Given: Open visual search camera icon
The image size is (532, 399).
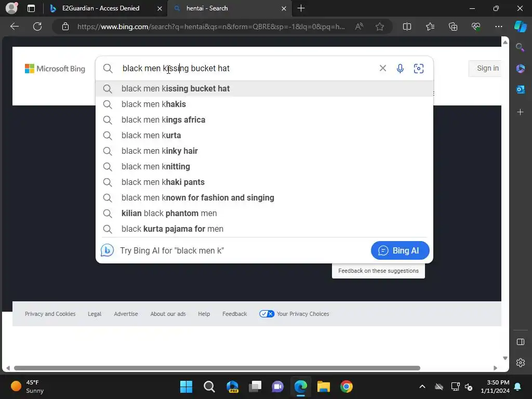Looking at the screenshot, I should 418,69.
